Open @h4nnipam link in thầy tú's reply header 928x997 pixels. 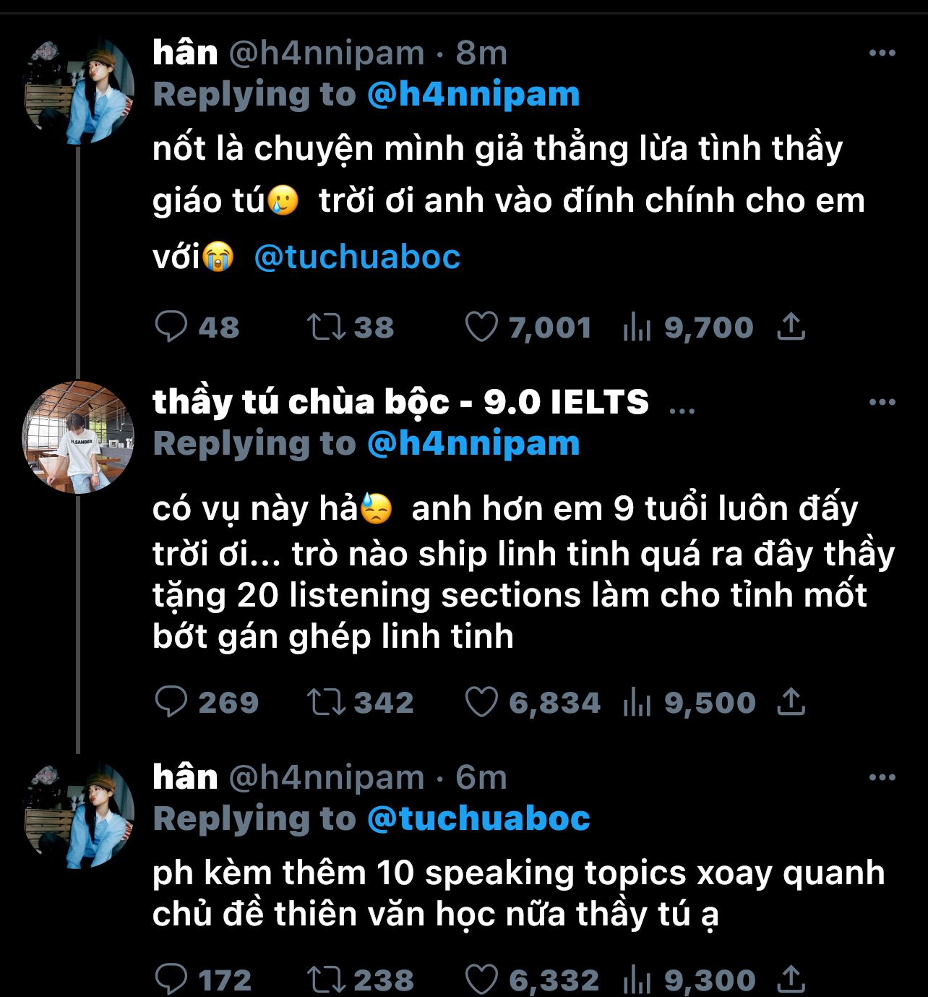point(473,444)
